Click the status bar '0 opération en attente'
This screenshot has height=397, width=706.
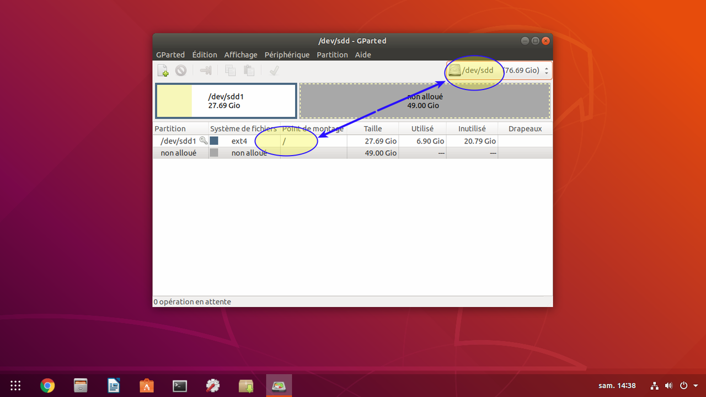coord(192,302)
